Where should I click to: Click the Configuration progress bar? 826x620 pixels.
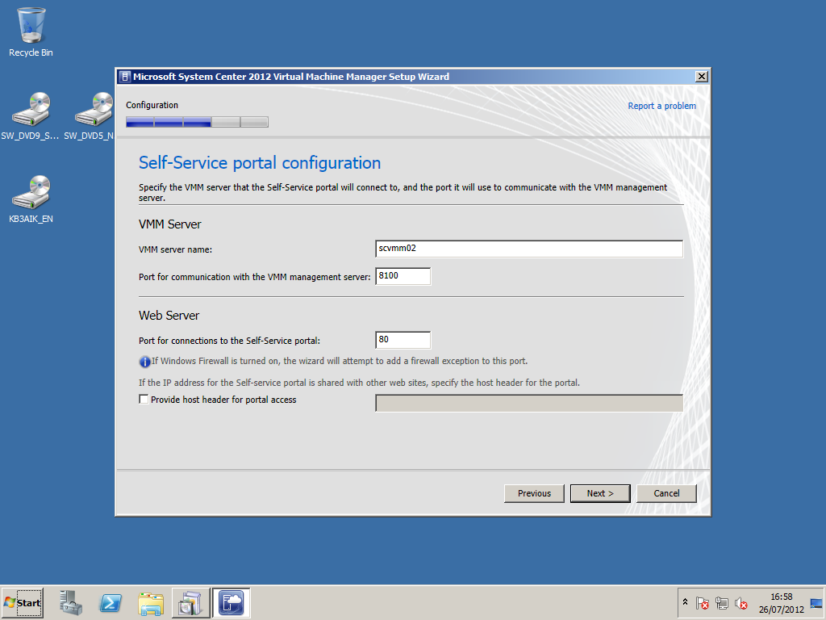click(197, 123)
